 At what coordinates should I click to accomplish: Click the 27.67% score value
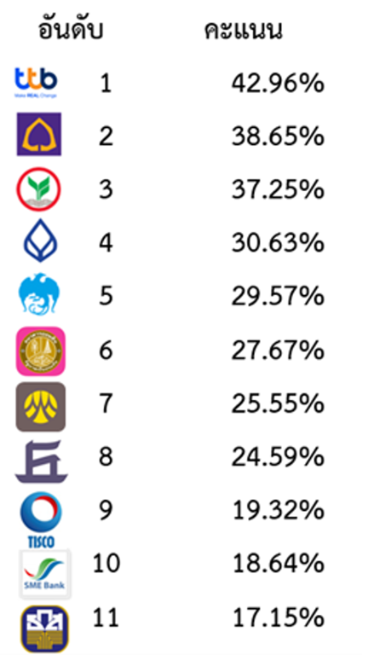(x=278, y=350)
